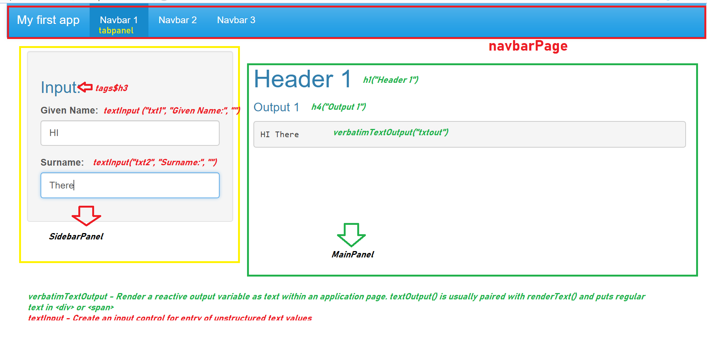
Task: Open the Navbar 1 tab
Action: 119,21
